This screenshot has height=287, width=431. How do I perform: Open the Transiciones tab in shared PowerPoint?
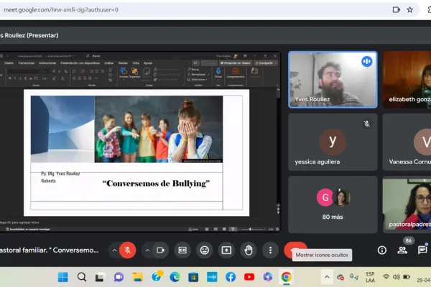click(26, 63)
